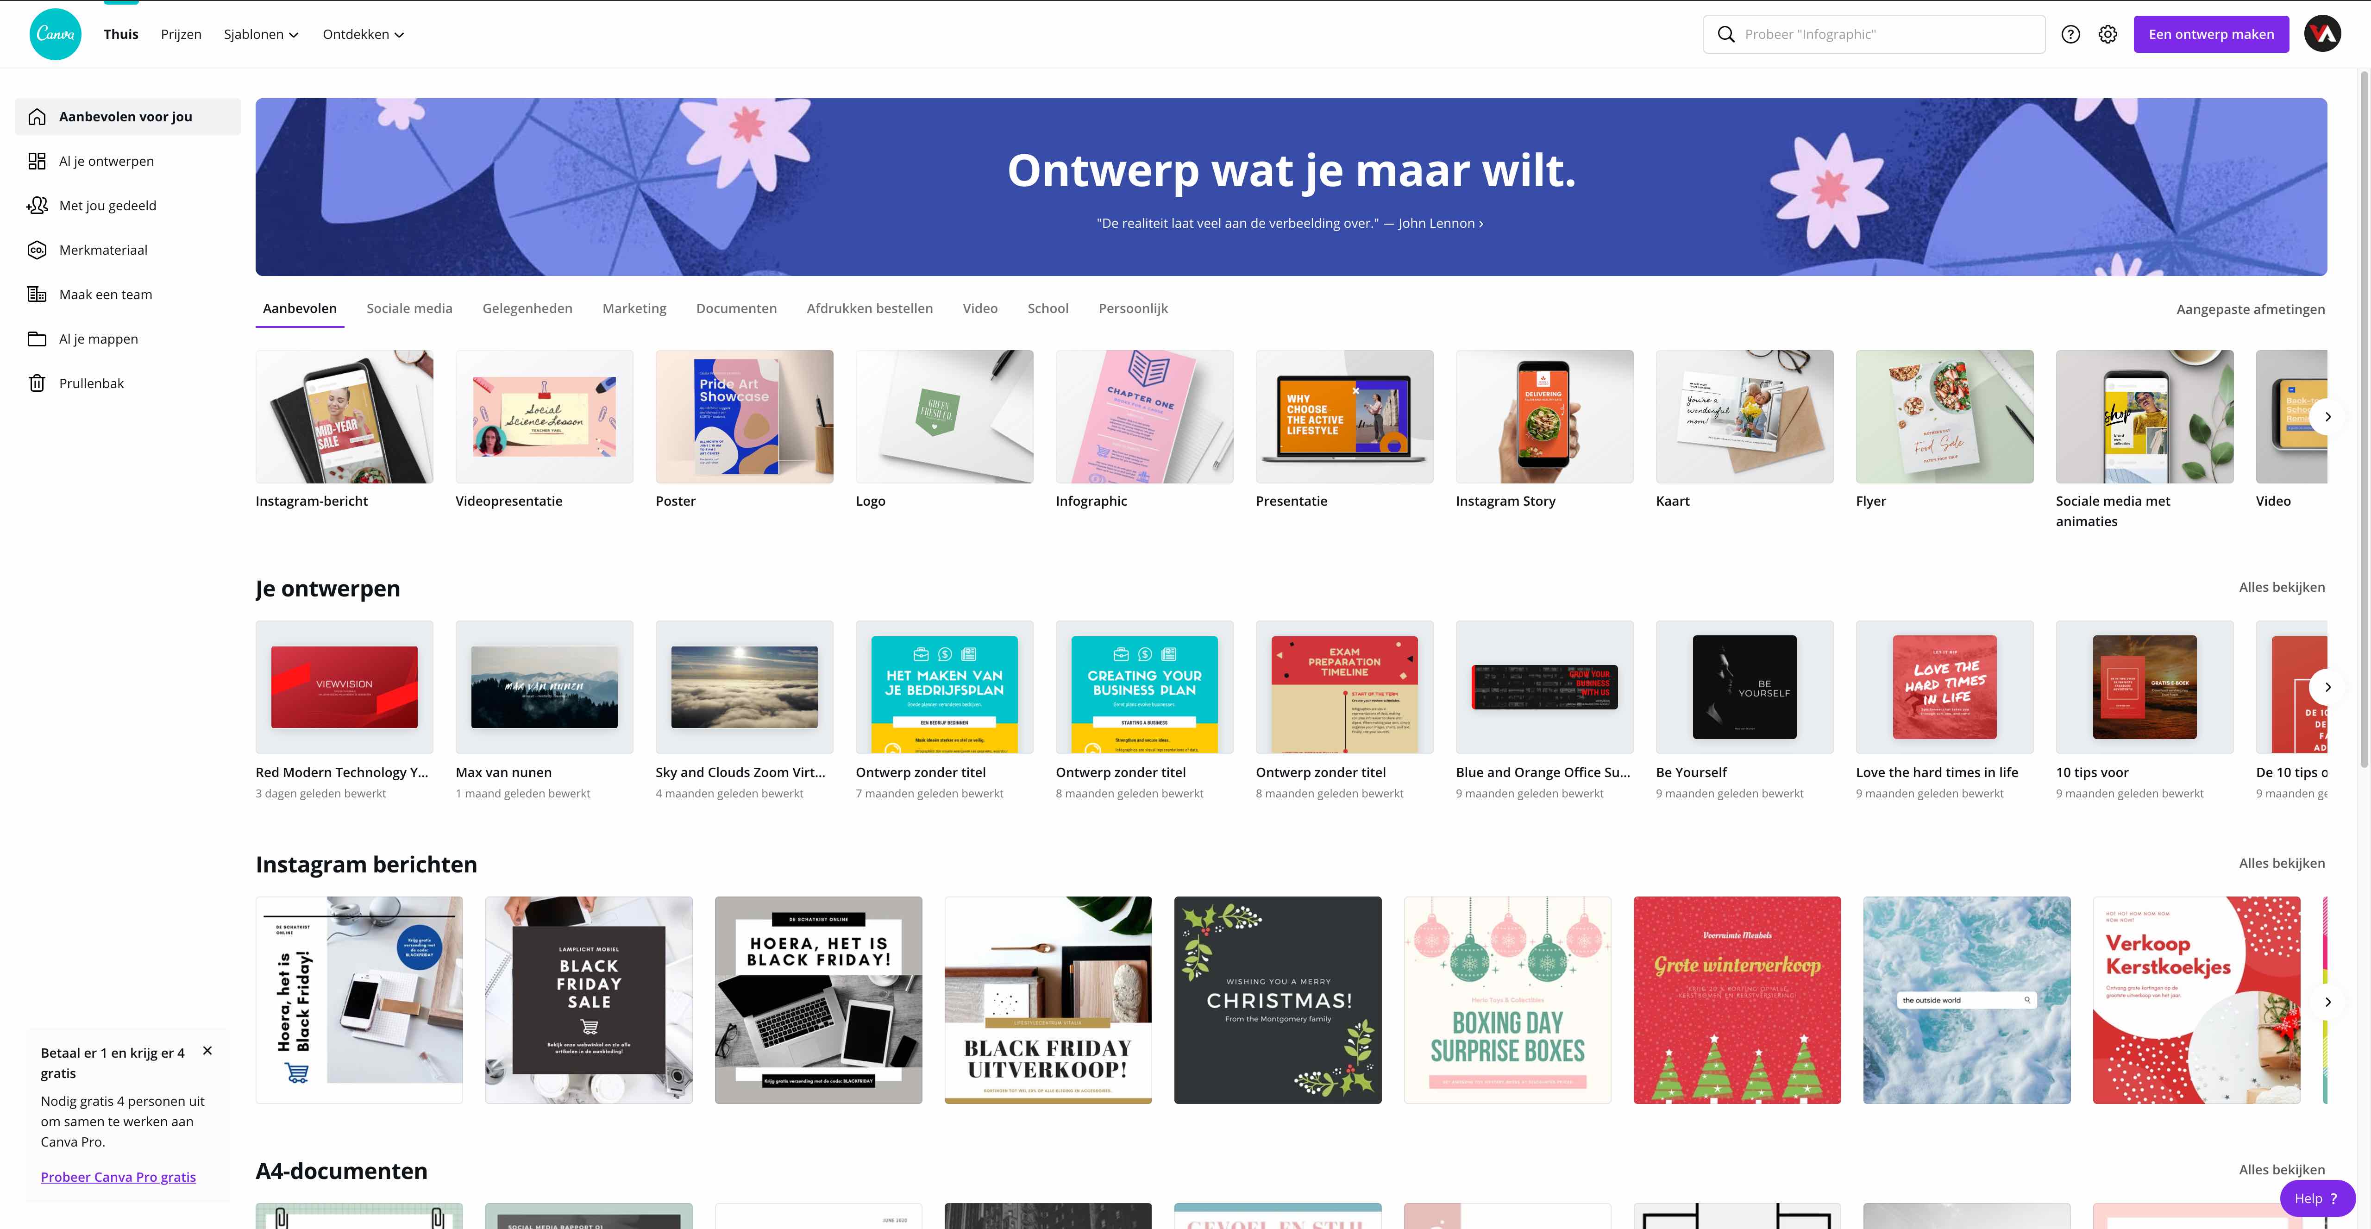Follow Probeer Canva Pro gratis link
This screenshot has width=2371, height=1229.
118,1177
